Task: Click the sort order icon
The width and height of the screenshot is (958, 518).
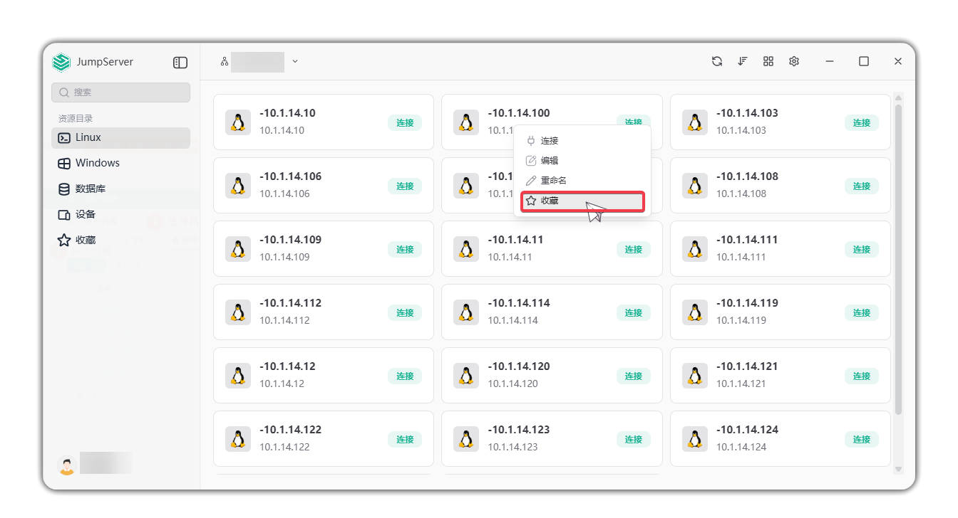Action: pyautogui.click(x=742, y=62)
